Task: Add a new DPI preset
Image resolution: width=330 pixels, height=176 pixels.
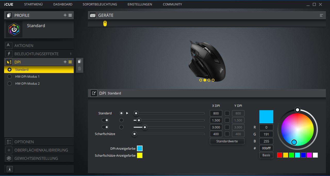Action: pyautogui.click(x=65, y=62)
